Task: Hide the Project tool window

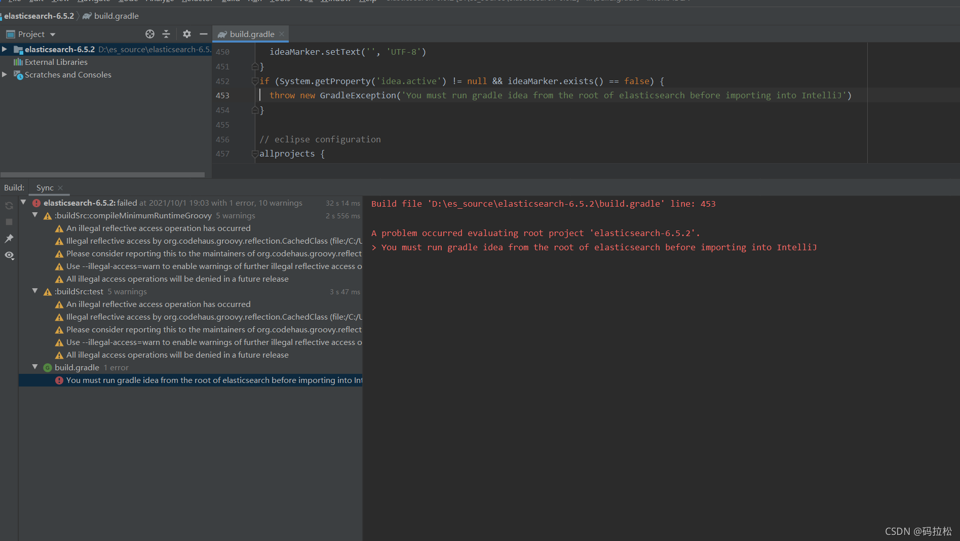Action: [x=204, y=34]
